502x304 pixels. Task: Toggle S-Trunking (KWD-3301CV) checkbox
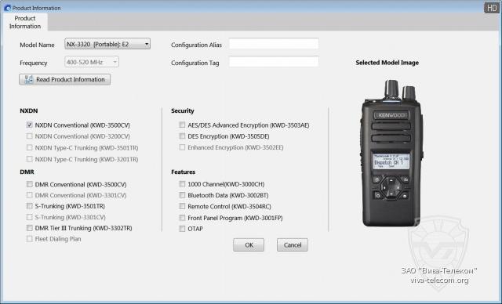point(30,217)
